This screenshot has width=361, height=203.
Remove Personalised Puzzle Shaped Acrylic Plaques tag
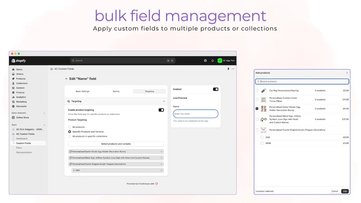162,164
